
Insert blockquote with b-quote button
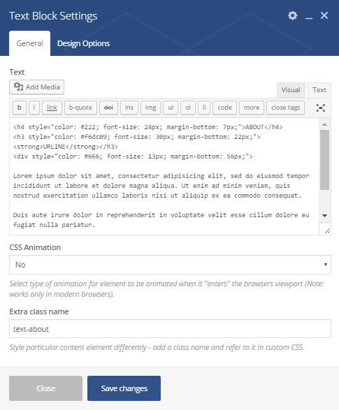pyautogui.click(x=80, y=108)
